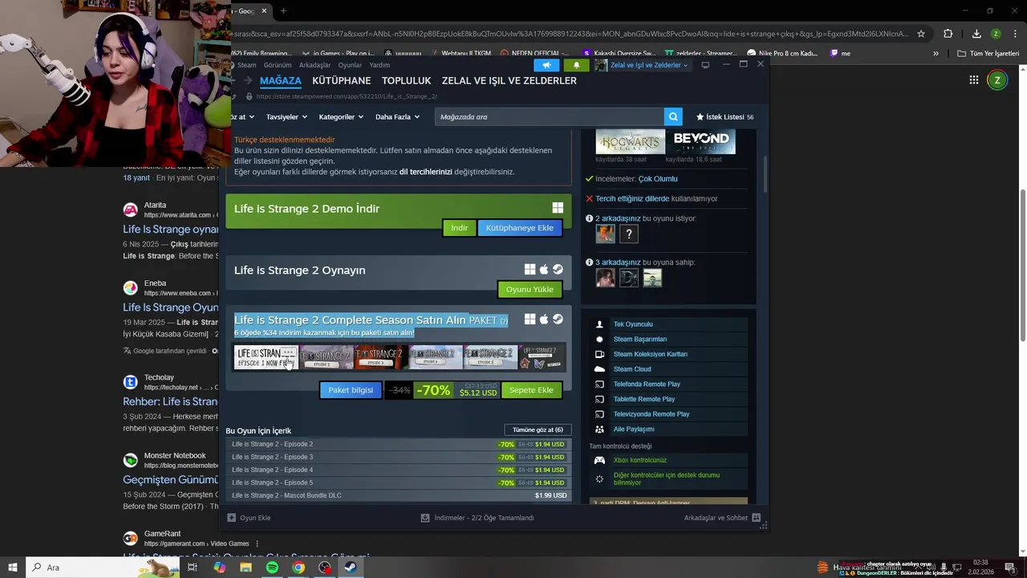Open Chrome extensions puzzle icon

coord(948,34)
